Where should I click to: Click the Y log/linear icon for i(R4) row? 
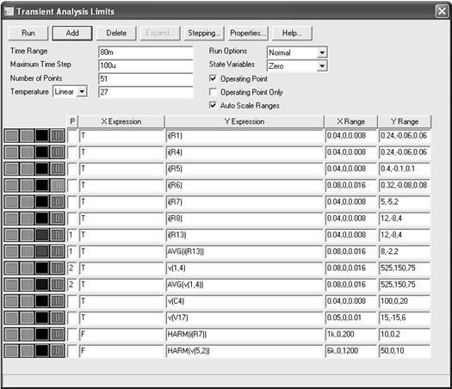pyautogui.click(x=27, y=152)
